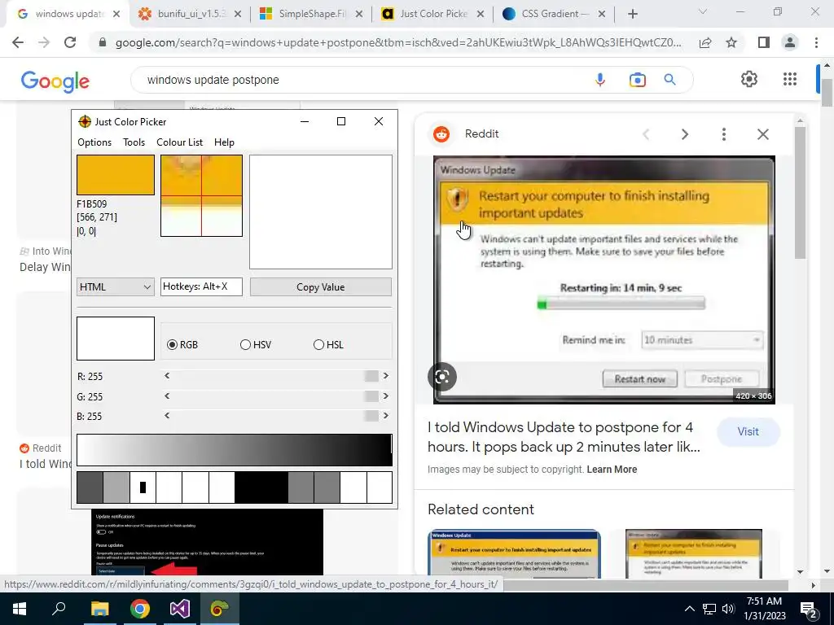
Task: Open the Colour List menu
Action: pos(180,142)
